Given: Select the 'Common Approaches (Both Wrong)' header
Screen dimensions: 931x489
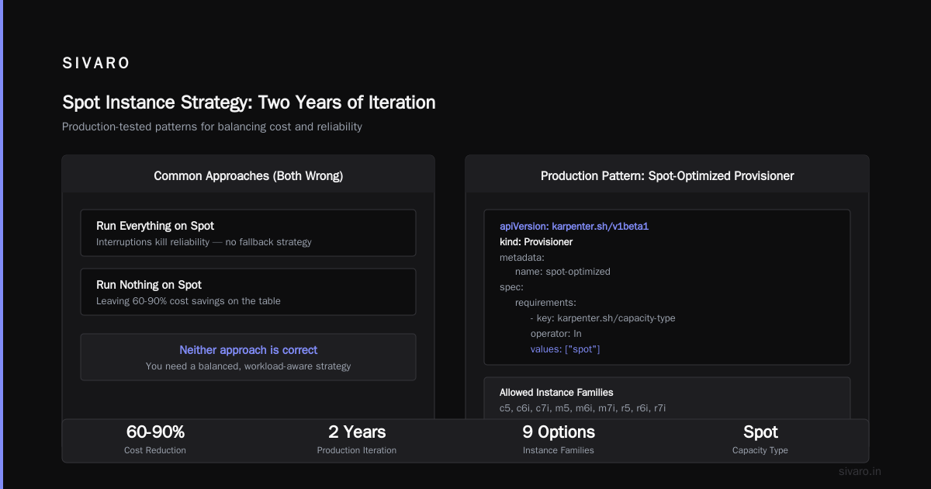Looking at the screenshot, I should tap(248, 176).
